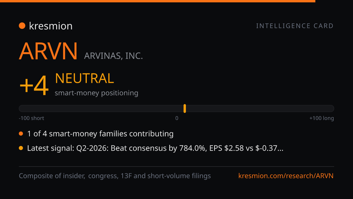Click the 0 midpoint scale label
This screenshot has width=353, height=199.
(177, 118)
